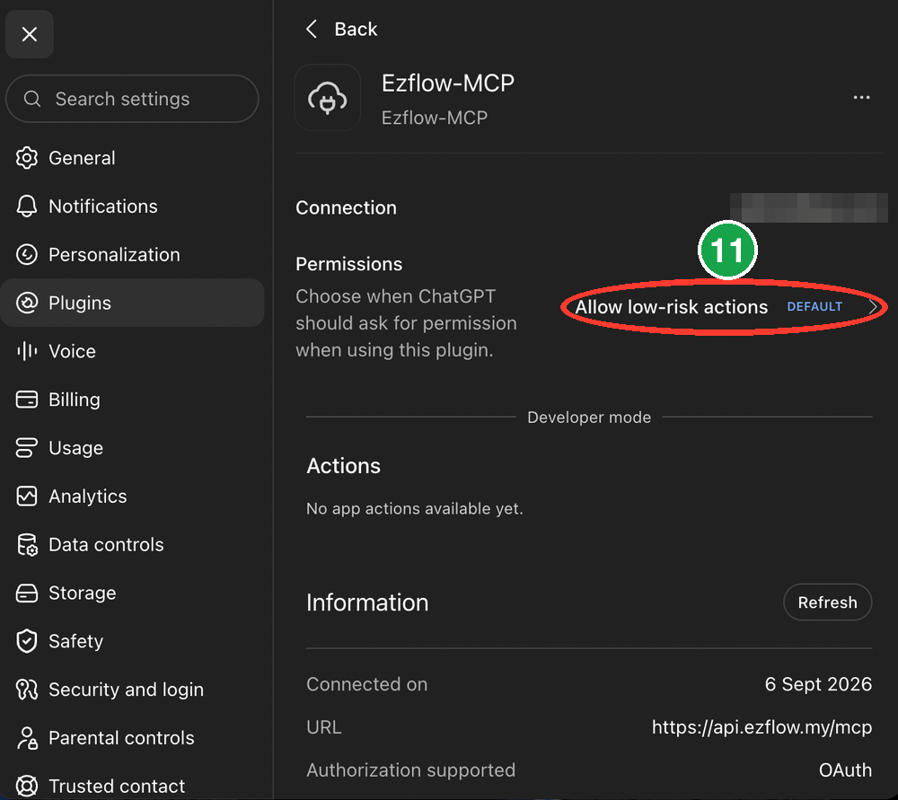Click the OAuth authorization value
This screenshot has width=898, height=800.
[845, 770]
